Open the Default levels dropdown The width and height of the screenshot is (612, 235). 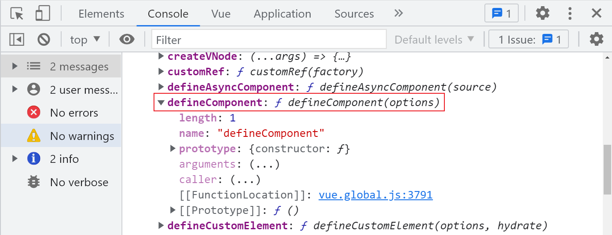pos(434,40)
